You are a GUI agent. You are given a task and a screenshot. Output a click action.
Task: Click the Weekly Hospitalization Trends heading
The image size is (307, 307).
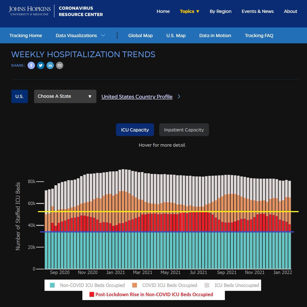(83, 54)
